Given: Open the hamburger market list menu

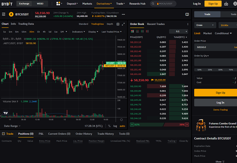Looking at the screenshot, I should [3, 14].
